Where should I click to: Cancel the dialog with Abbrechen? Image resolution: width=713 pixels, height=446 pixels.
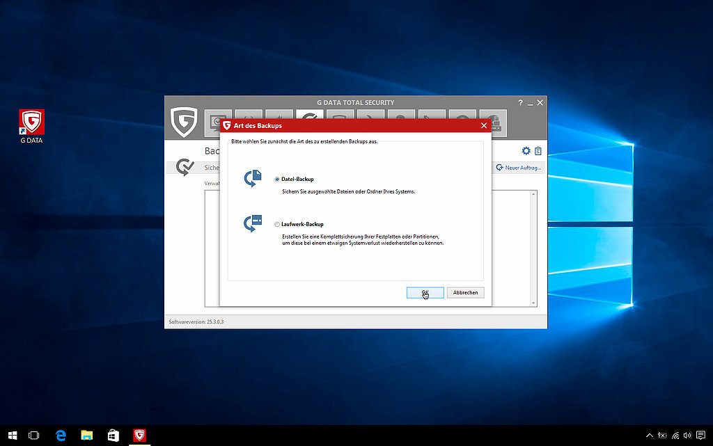point(465,292)
